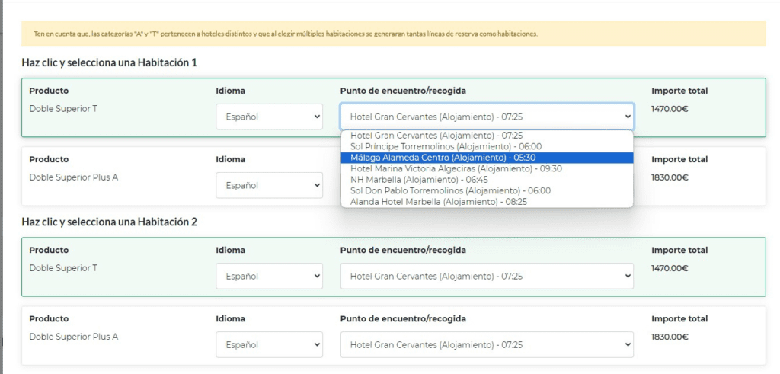Open Idioma dropdown for Habitación 1 Doble Superior T
This screenshot has width=780, height=374.
269,117
